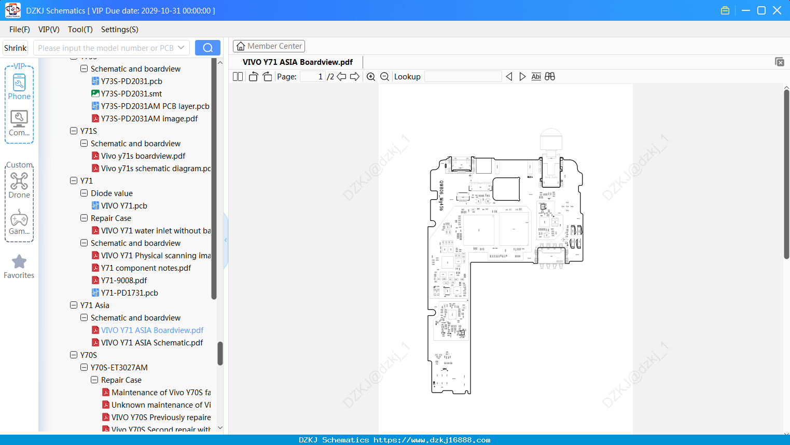This screenshot has width=790, height=445.
Task: Collapse the left panel splitter handle
Action: point(226,240)
